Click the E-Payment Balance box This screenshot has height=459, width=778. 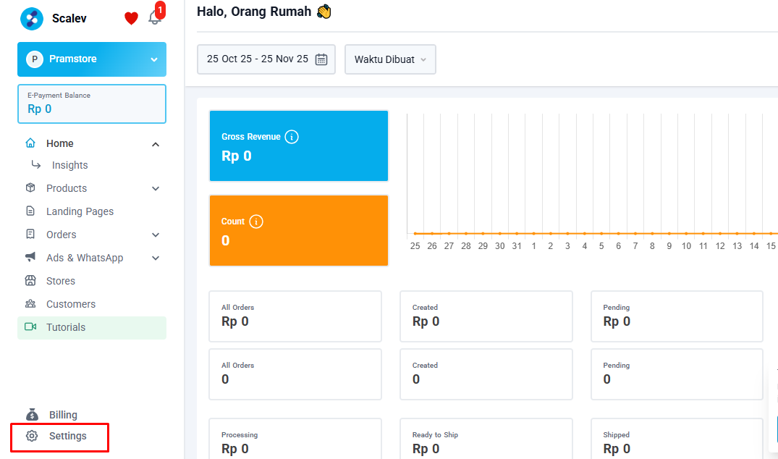pos(92,104)
